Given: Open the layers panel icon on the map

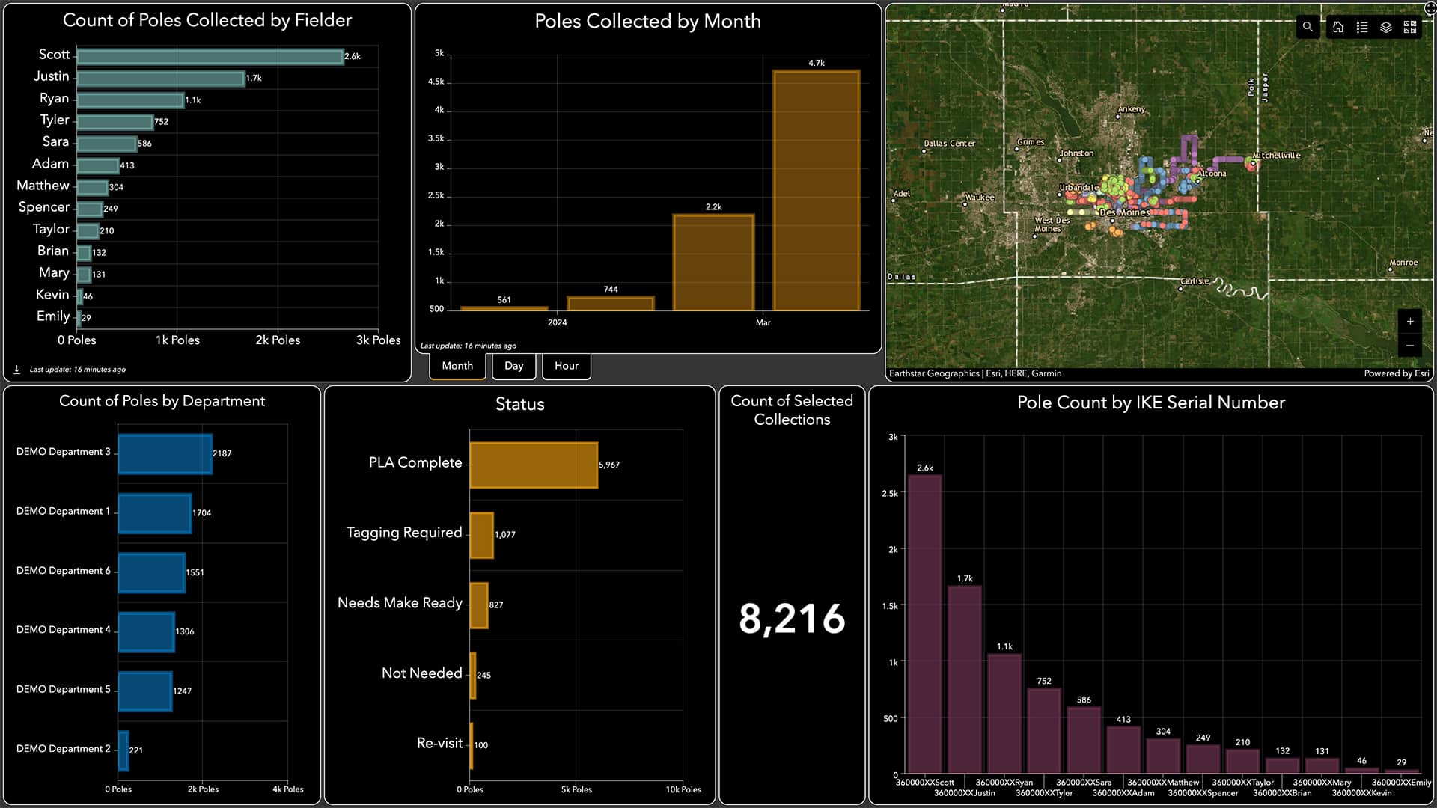Looking at the screenshot, I should tap(1387, 27).
